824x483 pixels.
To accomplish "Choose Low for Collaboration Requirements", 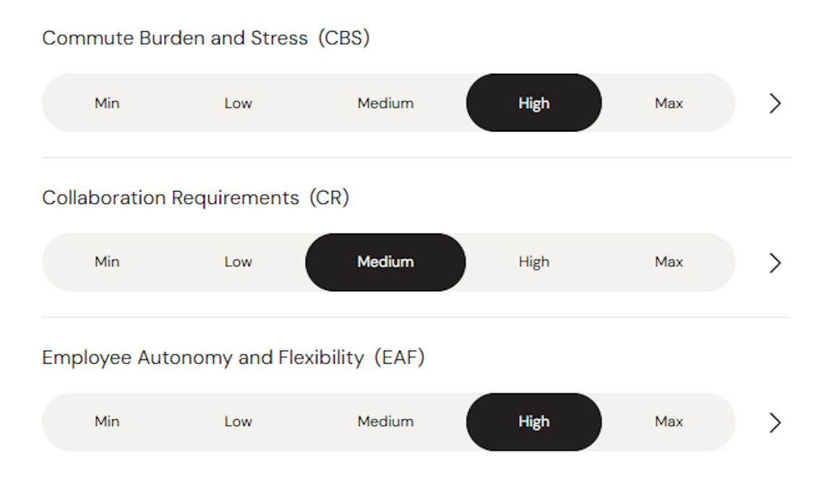I will [x=238, y=262].
